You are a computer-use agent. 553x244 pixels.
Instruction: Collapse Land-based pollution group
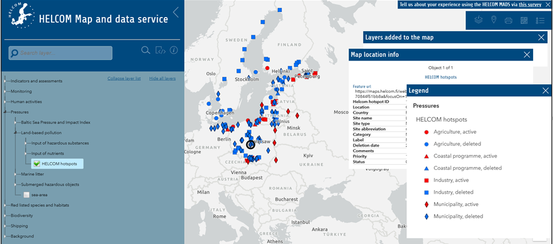[x=15, y=132]
